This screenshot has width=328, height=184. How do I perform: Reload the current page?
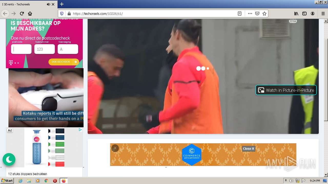pyautogui.click(x=22, y=14)
